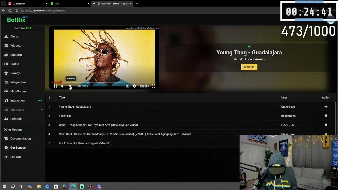Open Loyalty in the sidebar

click(15, 73)
